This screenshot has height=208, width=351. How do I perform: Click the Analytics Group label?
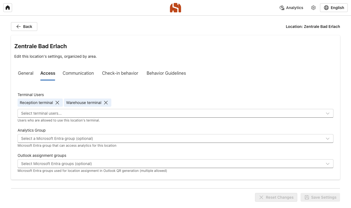32,130
